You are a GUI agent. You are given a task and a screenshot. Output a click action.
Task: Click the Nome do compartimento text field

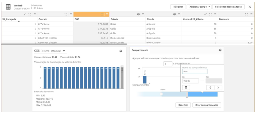point(195,71)
